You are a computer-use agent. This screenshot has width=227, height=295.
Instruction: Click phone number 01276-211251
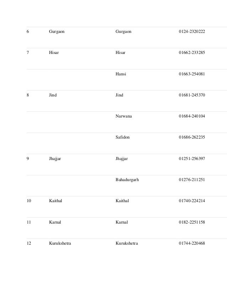192,180
